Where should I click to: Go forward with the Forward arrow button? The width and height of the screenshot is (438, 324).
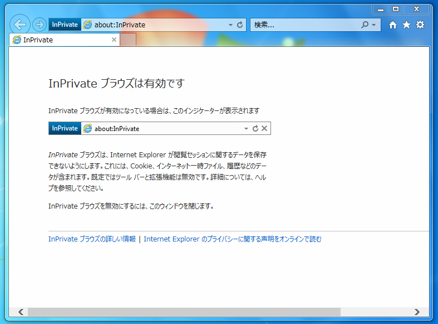click(40, 25)
